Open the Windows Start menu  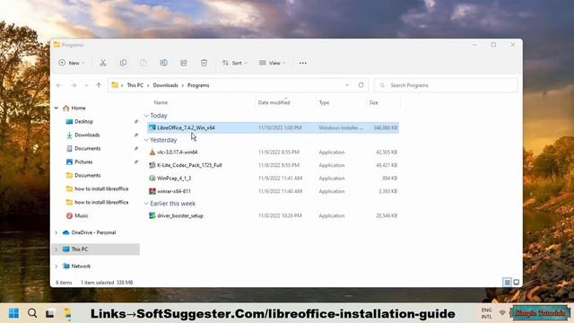(x=14, y=313)
